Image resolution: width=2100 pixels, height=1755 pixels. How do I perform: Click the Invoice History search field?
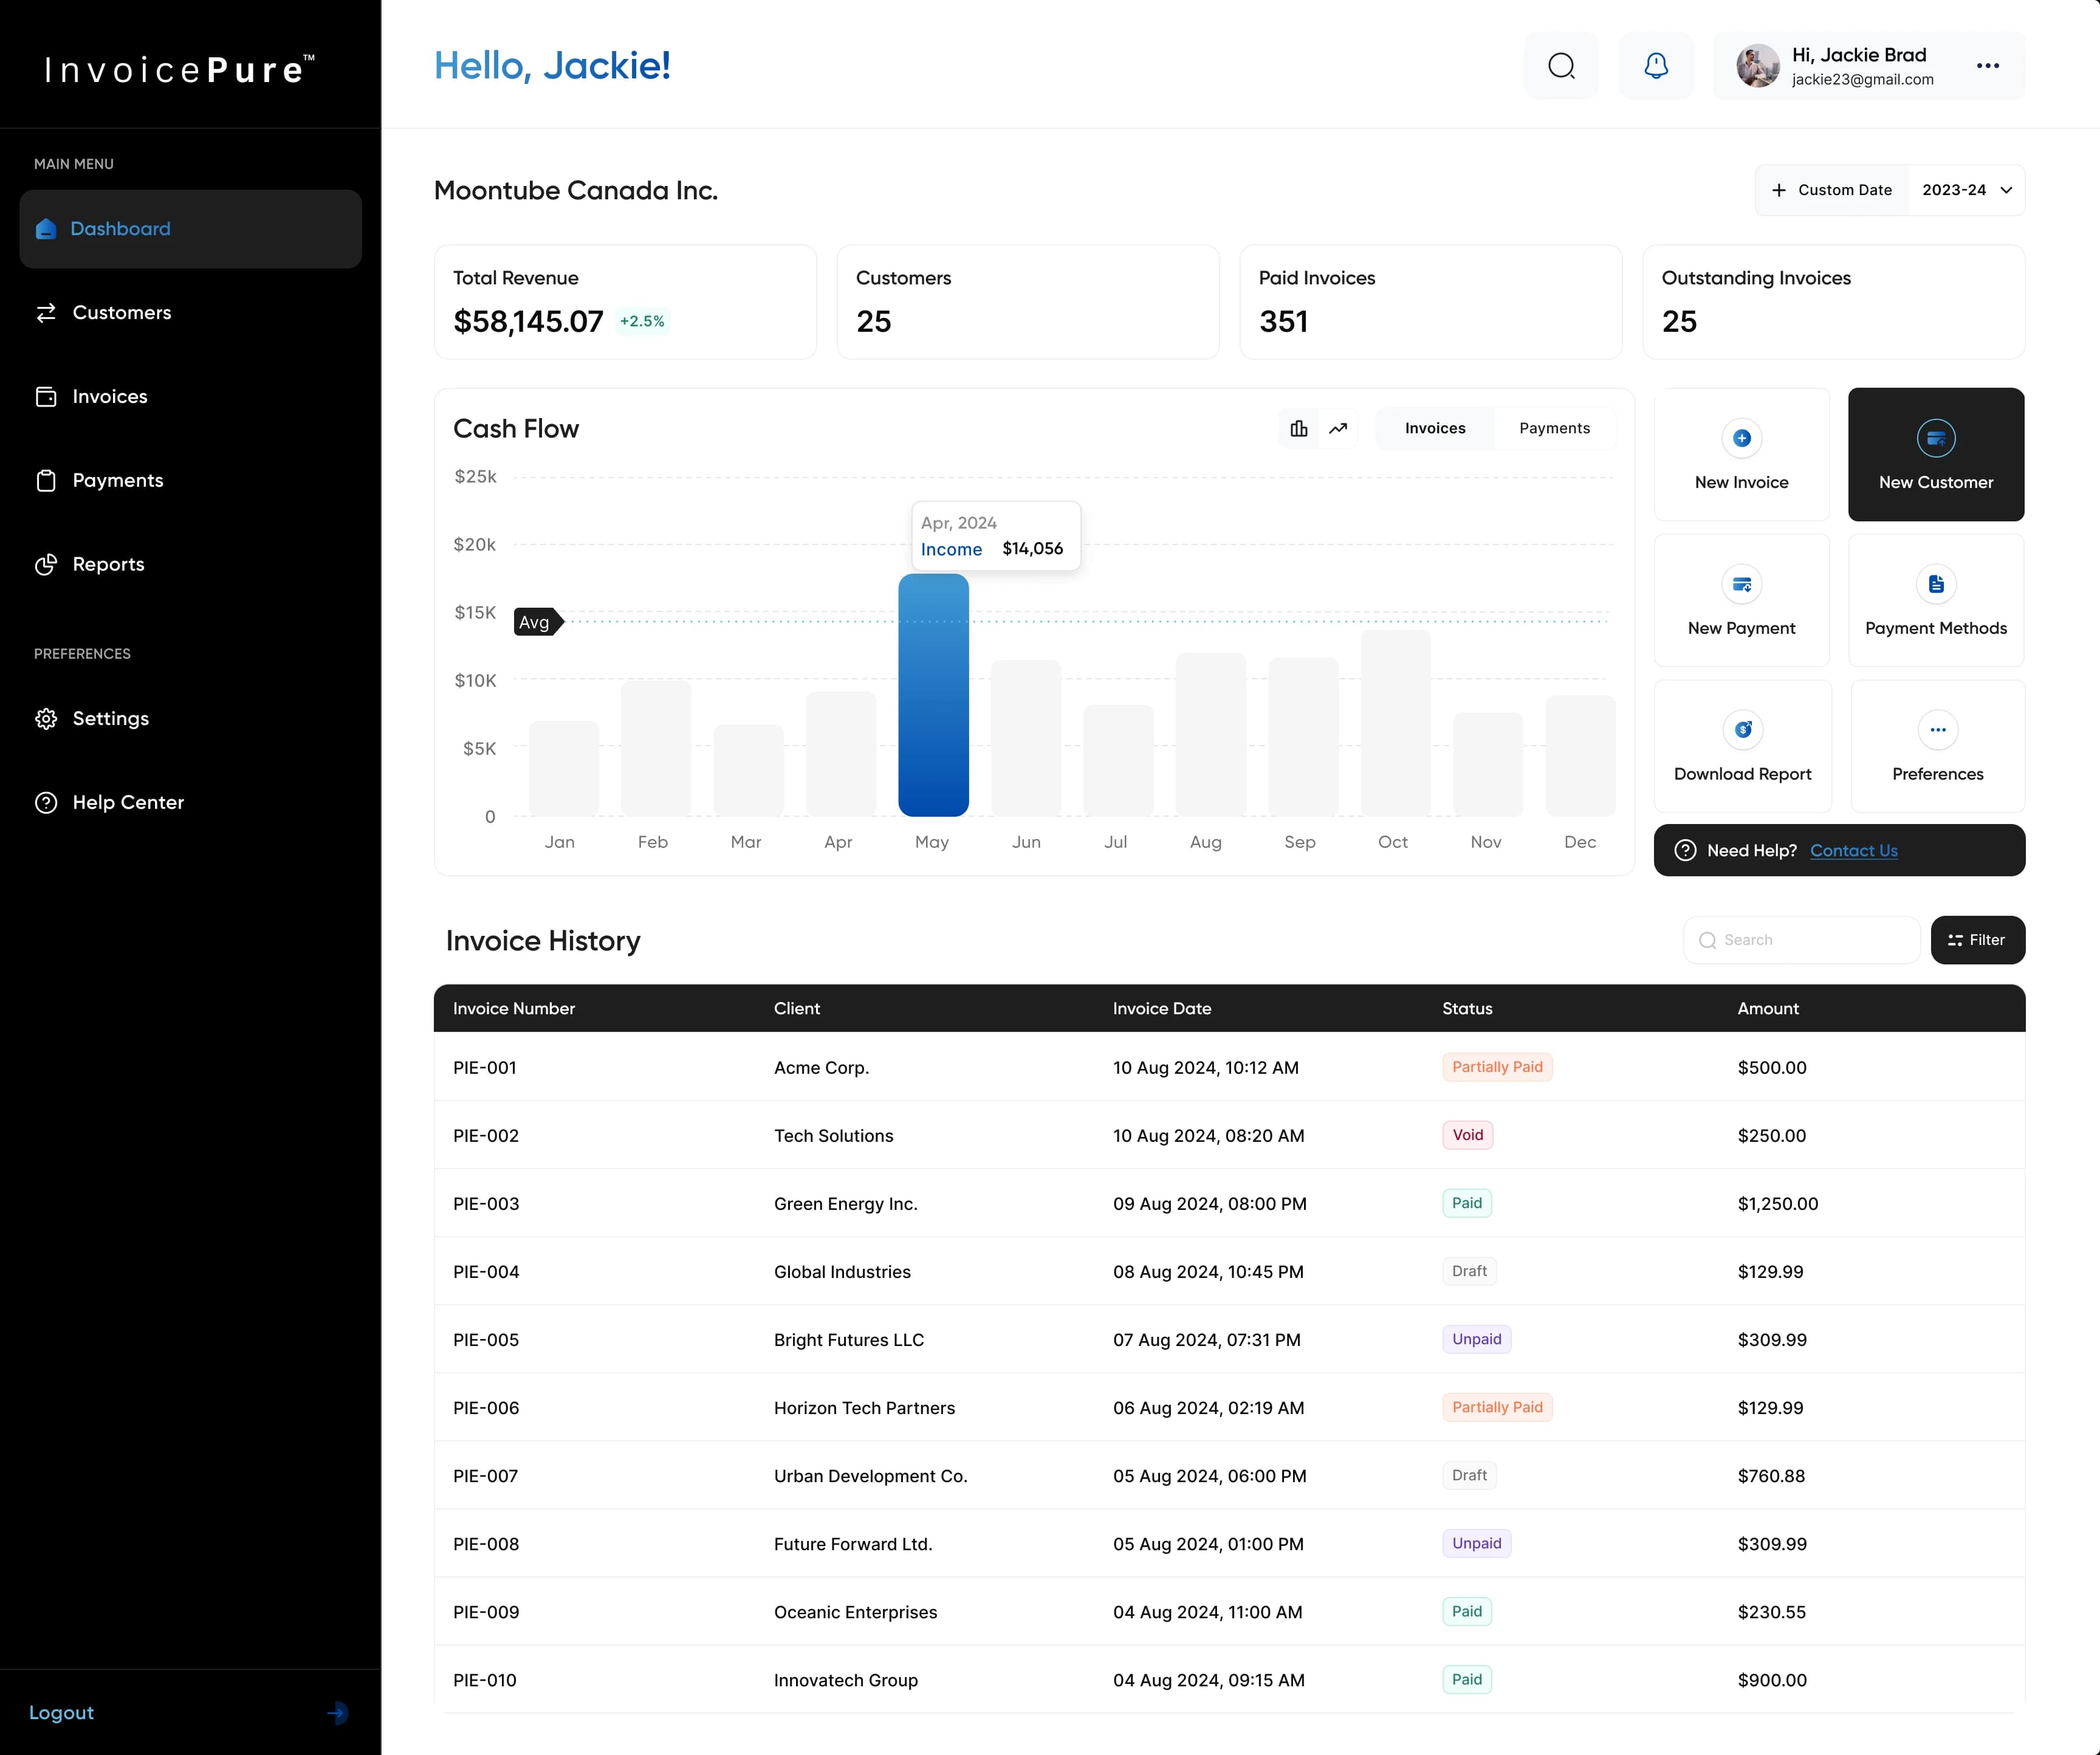(1801, 940)
